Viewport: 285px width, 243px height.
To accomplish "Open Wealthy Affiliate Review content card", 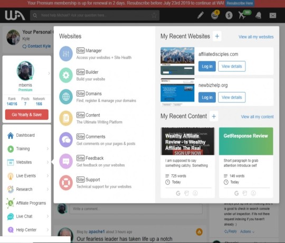I will click(187, 163).
